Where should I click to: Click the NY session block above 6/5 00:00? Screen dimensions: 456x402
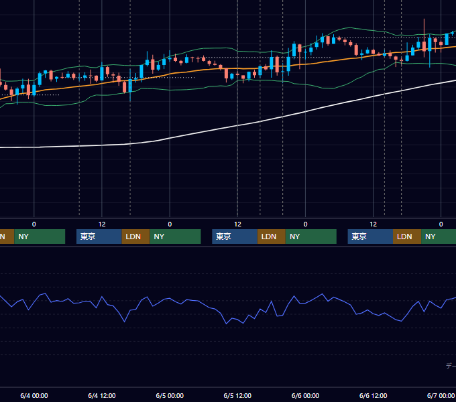tap(176, 237)
